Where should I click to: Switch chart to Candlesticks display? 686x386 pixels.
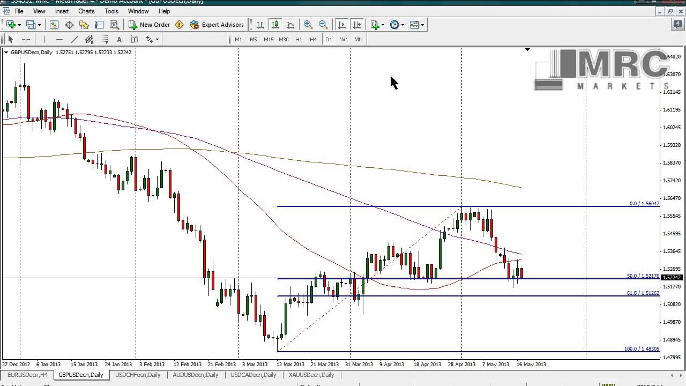coord(275,25)
